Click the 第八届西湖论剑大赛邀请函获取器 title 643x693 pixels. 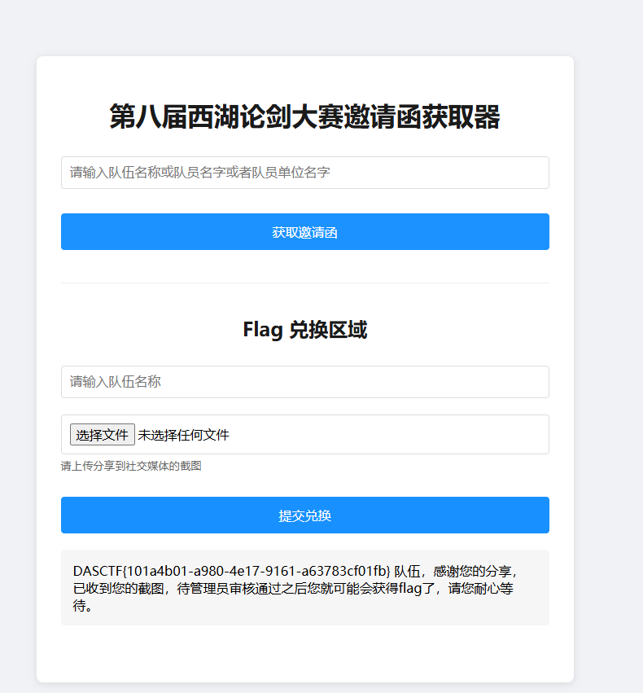pyautogui.click(x=304, y=117)
